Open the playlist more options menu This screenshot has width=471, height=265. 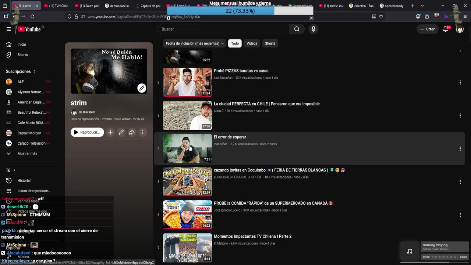[x=143, y=132]
